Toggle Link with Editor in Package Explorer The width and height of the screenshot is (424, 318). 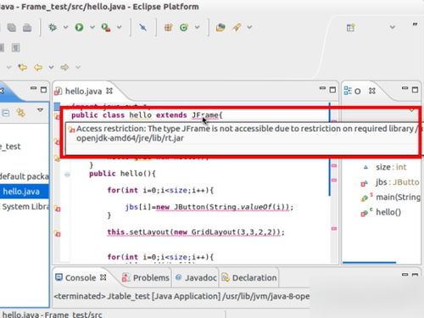21,113
